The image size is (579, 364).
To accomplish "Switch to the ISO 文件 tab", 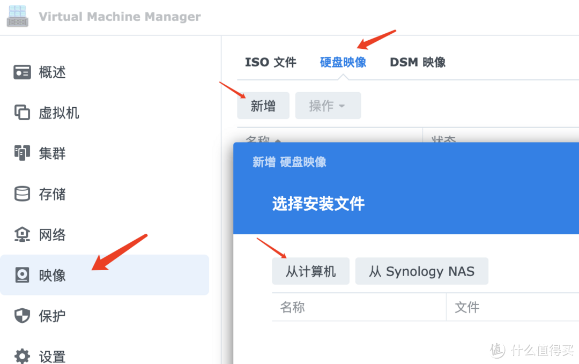I will [x=270, y=62].
